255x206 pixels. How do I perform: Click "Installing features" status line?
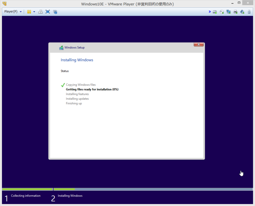(x=77, y=94)
